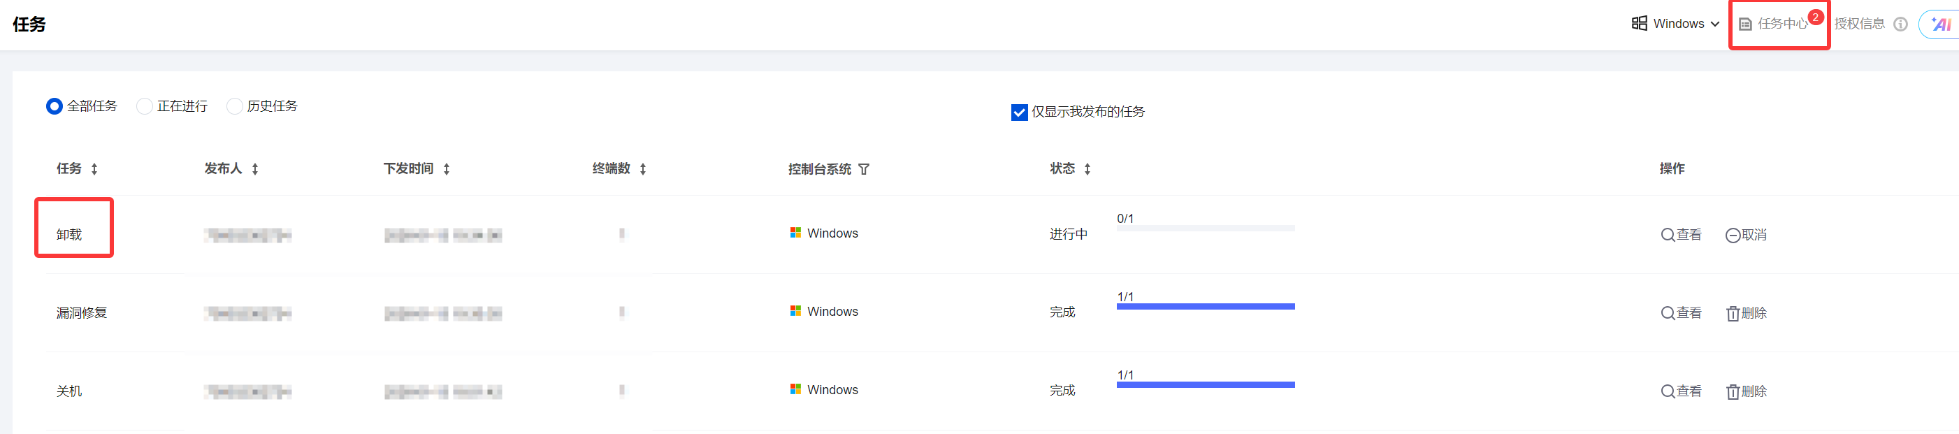The image size is (1959, 434).
Task: Select the 全部任务 radio button
Action: pyautogui.click(x=54, y=106)
